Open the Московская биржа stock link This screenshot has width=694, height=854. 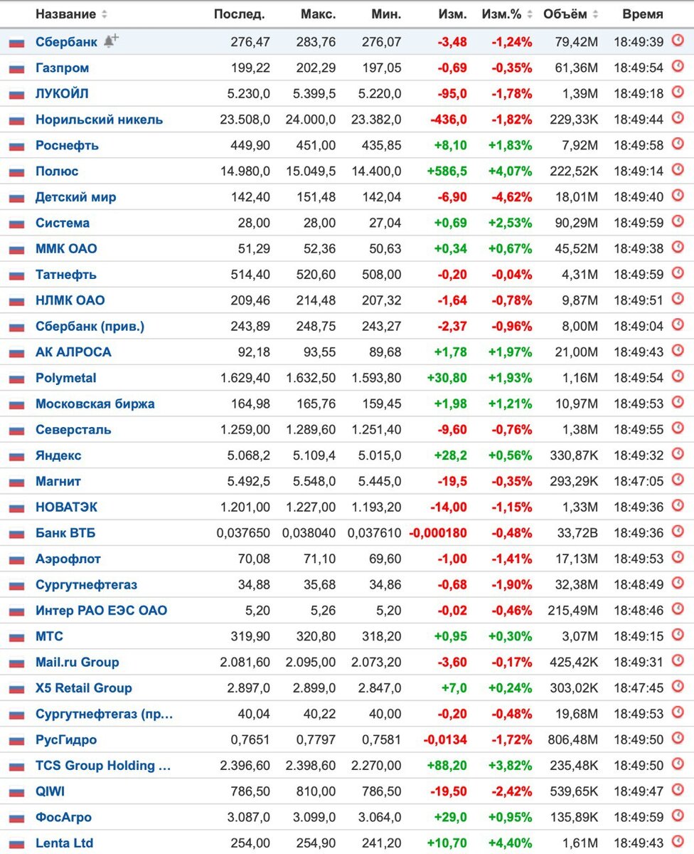click(95, 404)
